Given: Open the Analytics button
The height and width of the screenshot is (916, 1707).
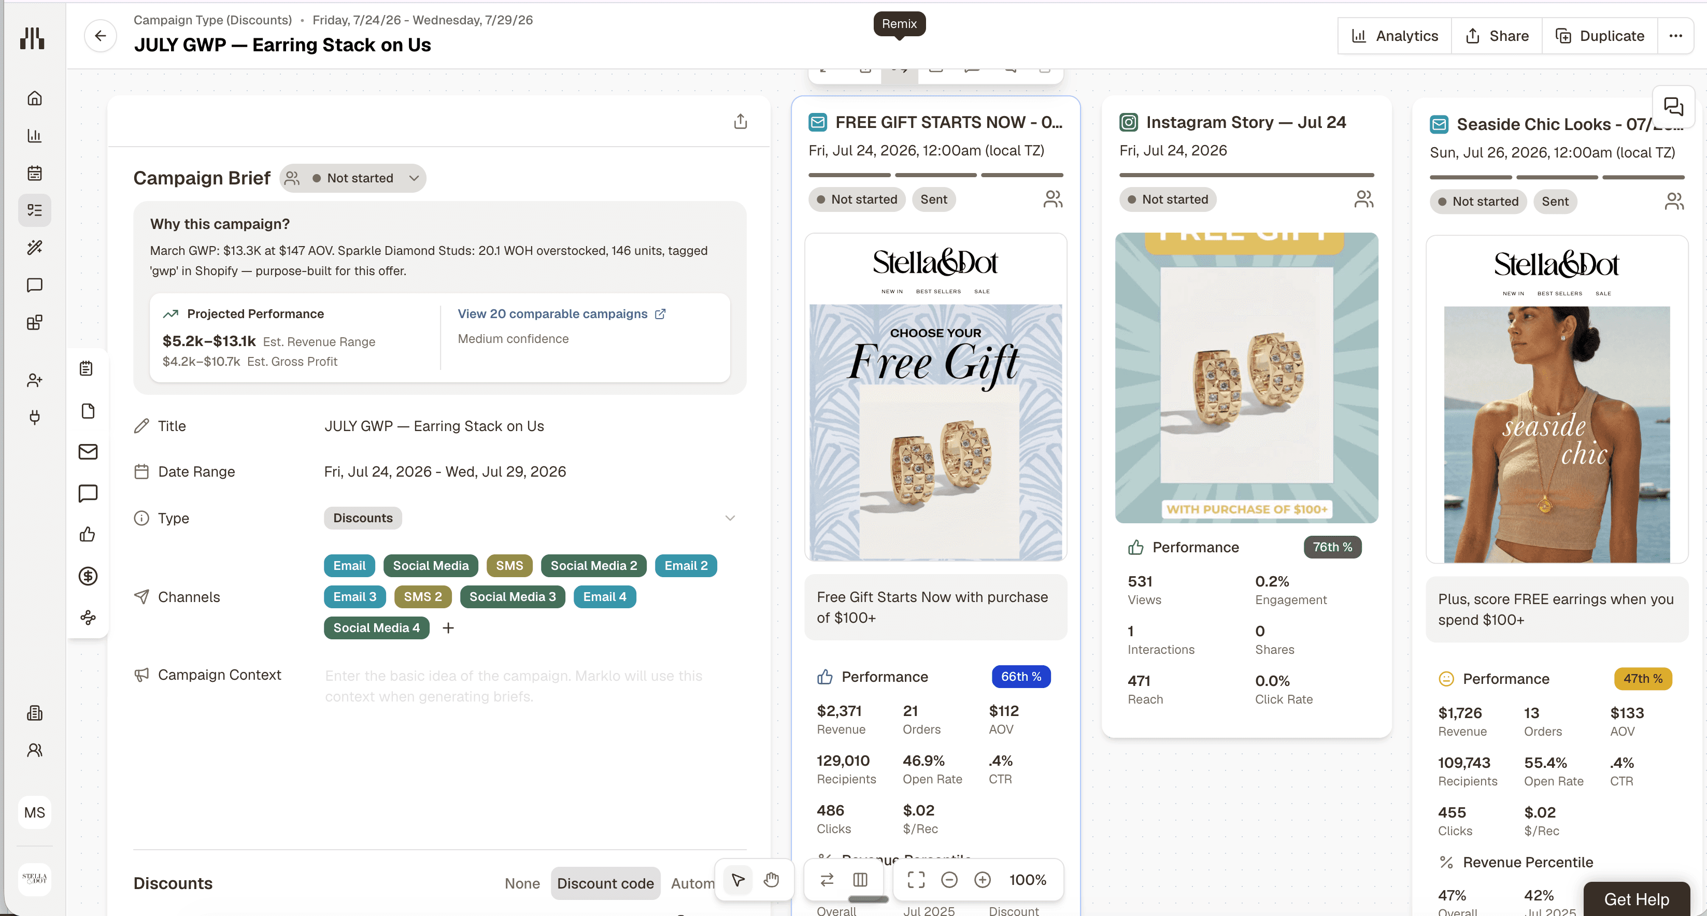Looking at the screenshot, I should coord(1395,36).
